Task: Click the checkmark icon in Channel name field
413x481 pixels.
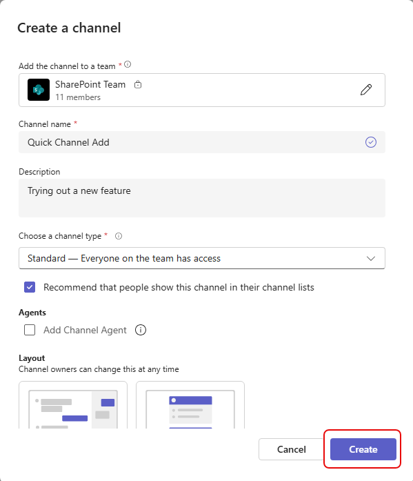Action: point(371,142)
